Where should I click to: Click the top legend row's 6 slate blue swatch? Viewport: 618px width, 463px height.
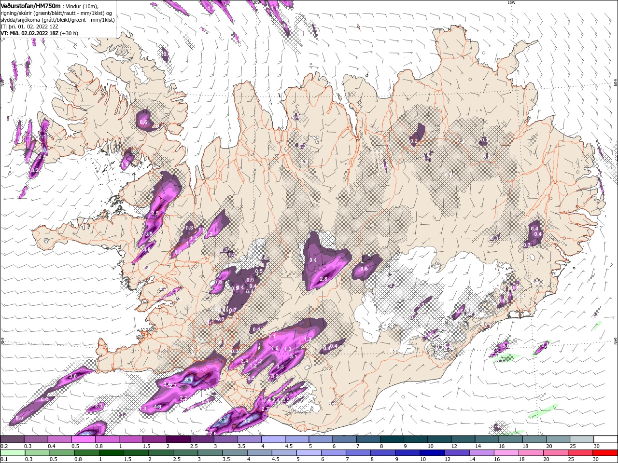tap(345, 439)
